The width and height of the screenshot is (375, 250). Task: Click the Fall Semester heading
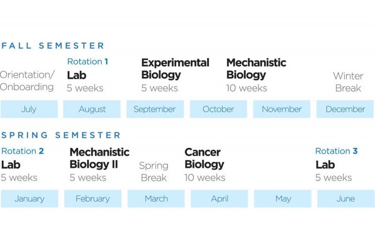coord(53,46)
